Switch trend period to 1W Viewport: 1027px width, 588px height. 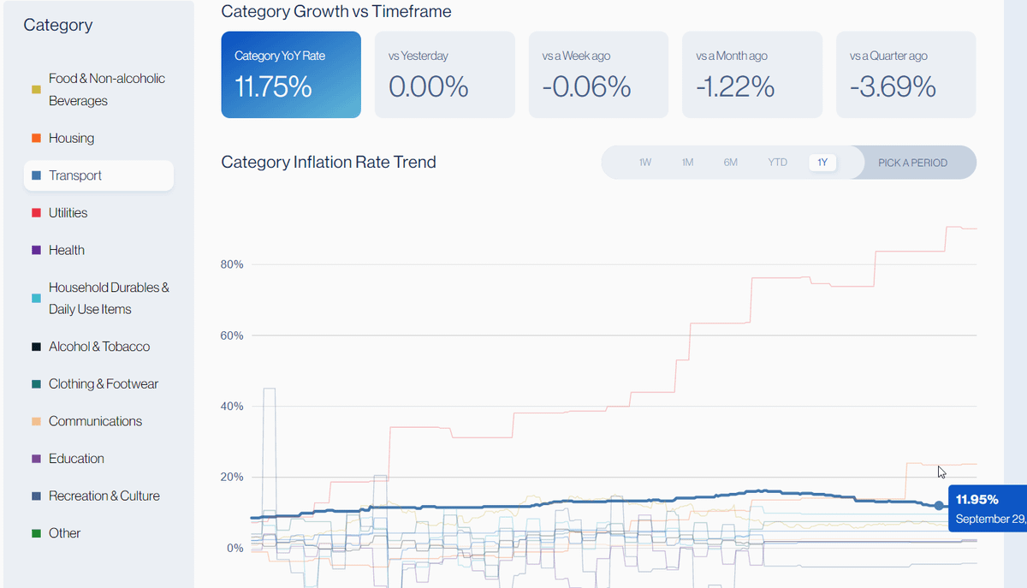coord(645,162)
